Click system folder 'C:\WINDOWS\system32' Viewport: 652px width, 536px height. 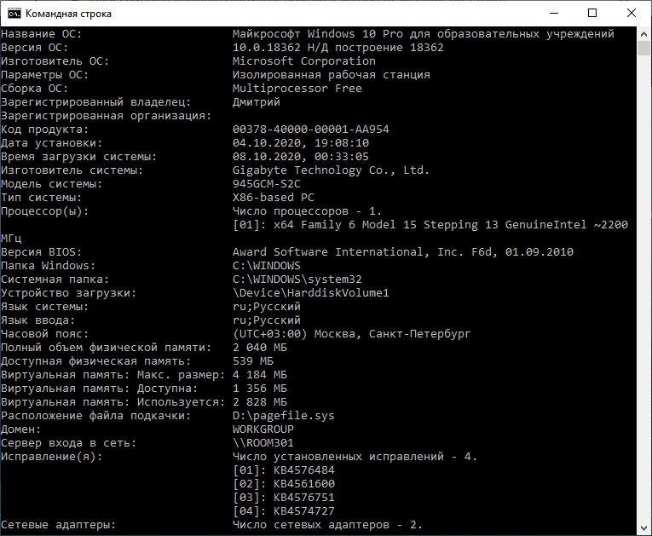297,280
